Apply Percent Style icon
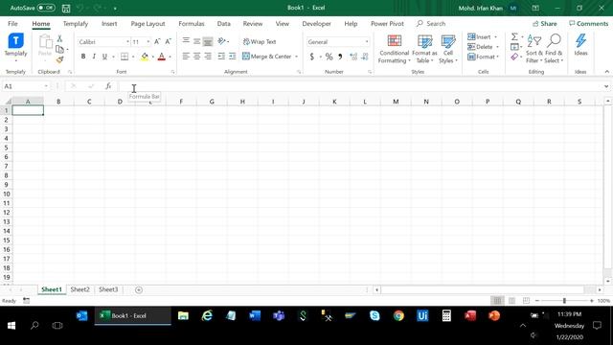 pyautogui.click(x=329, y=57)
